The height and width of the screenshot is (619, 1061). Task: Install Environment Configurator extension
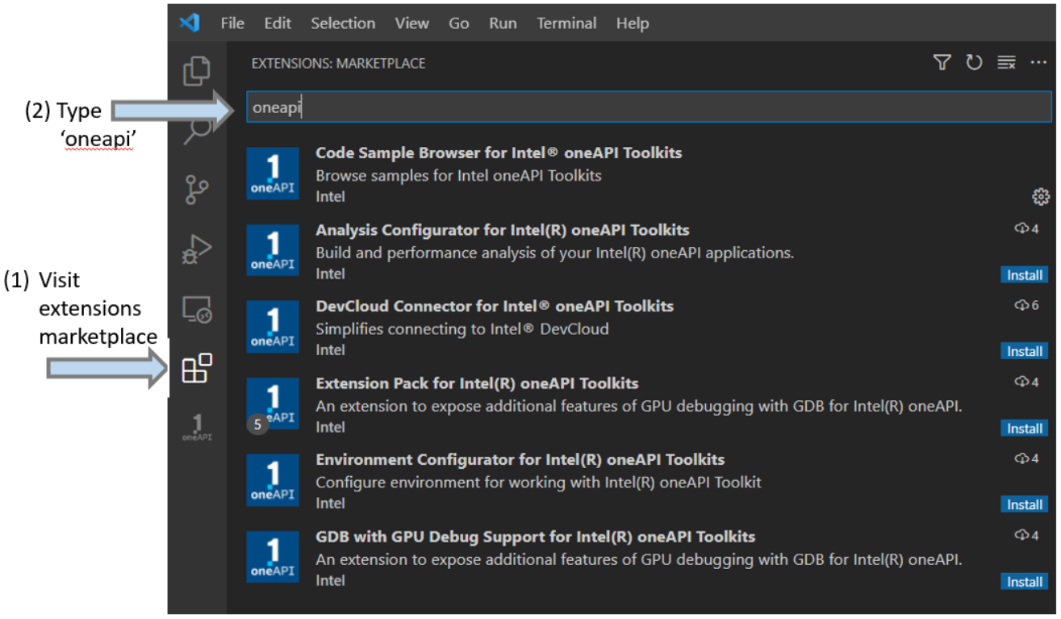tap(1025, 504)
